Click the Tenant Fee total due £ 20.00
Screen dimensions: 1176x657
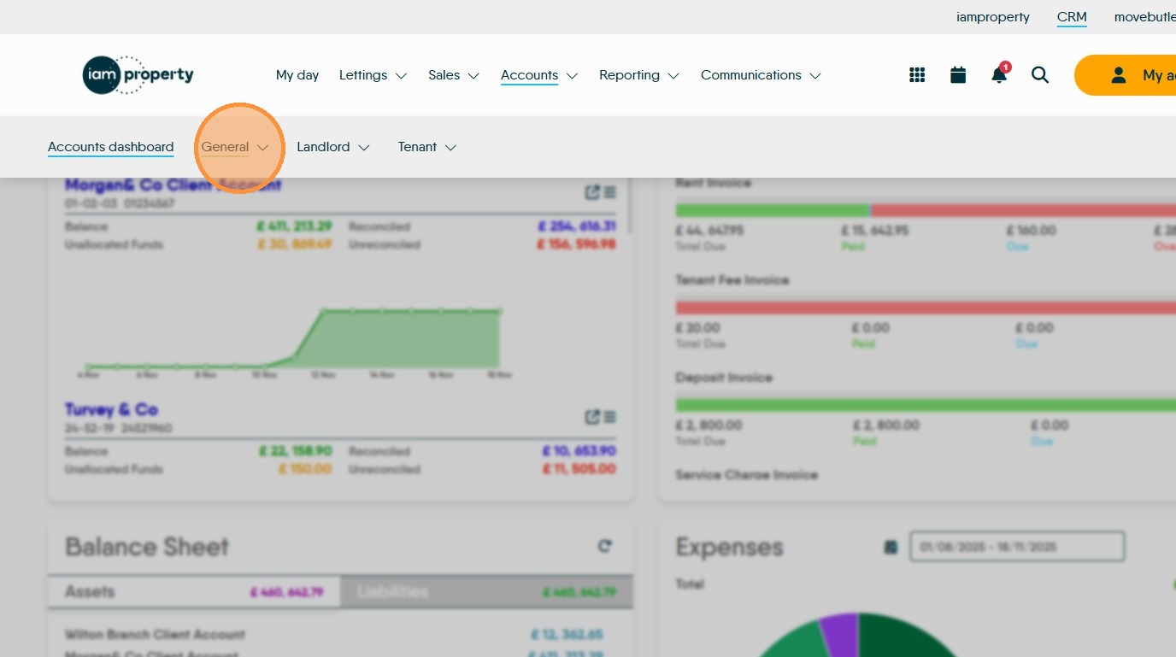(698, 328)
